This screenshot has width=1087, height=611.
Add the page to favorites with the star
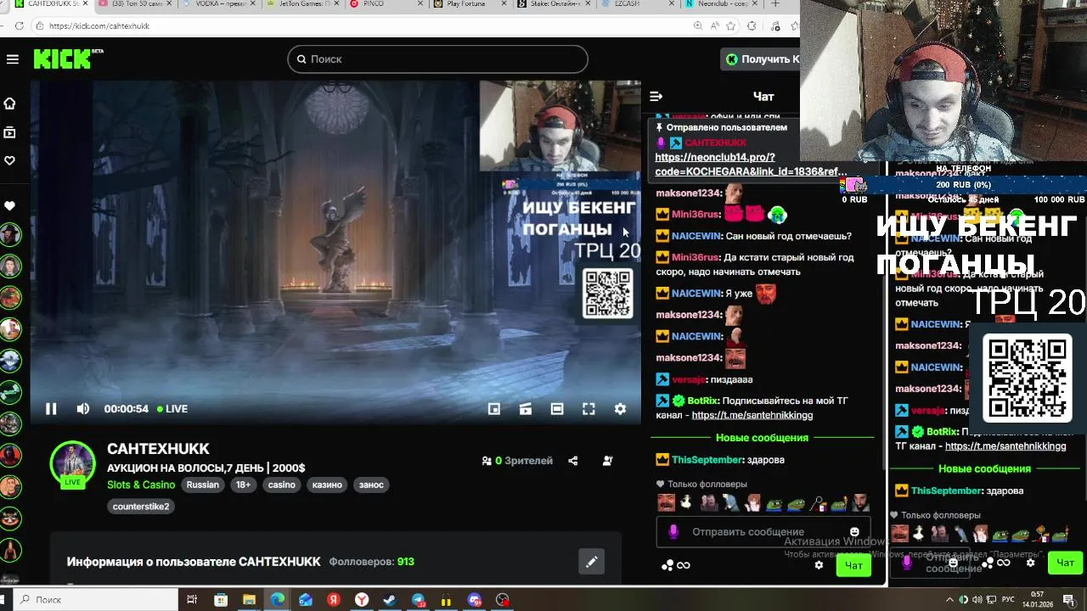[x=731, y=26]
